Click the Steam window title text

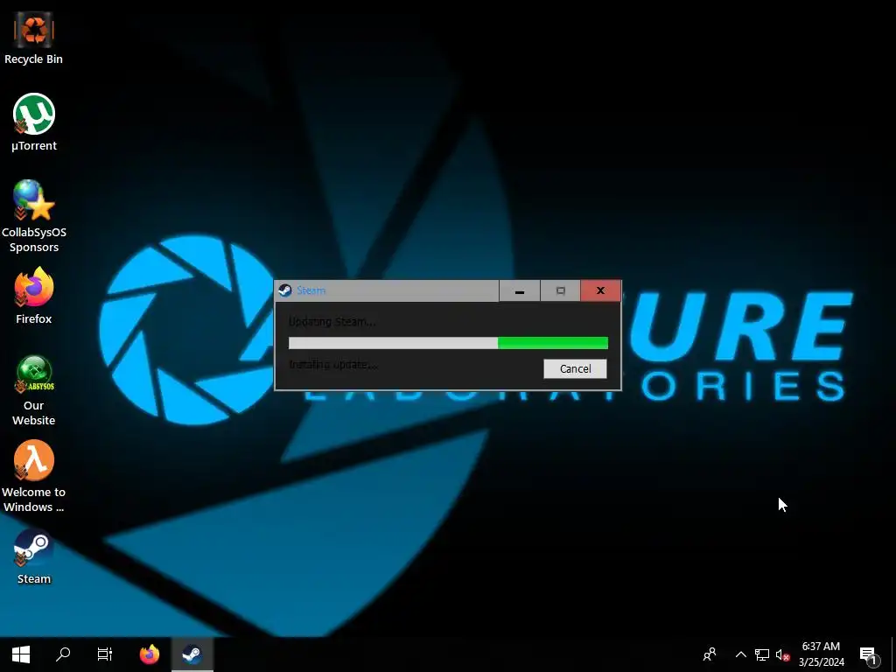[x=311, y=290]
